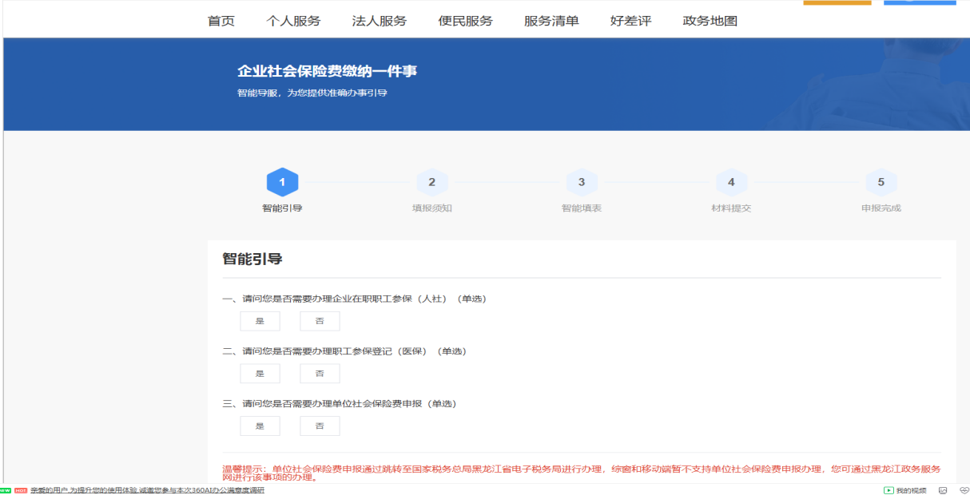Go to the 首页 navigation item

click(x=221, y=21)
